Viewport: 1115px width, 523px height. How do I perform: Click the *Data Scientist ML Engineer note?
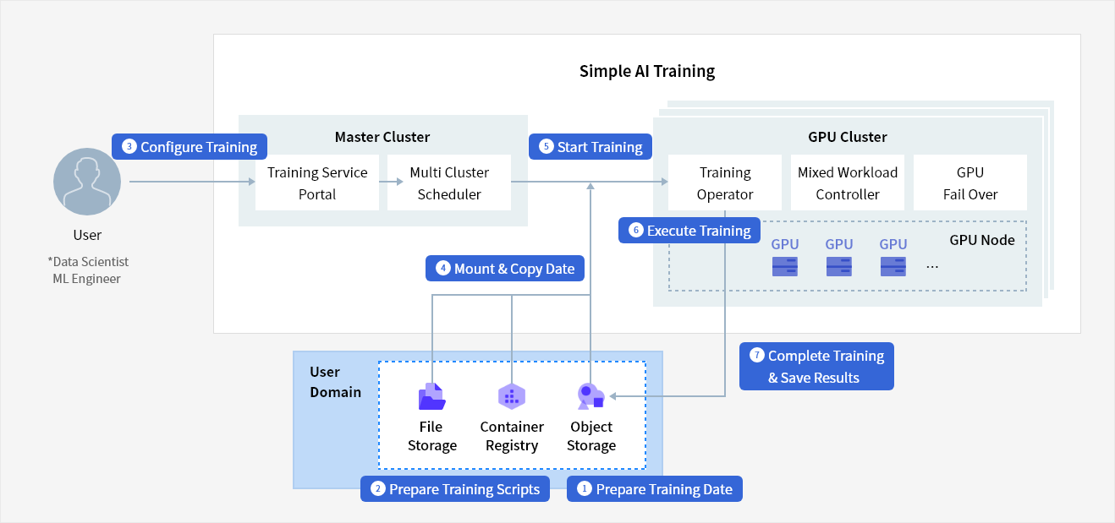[x=87, y=270]
